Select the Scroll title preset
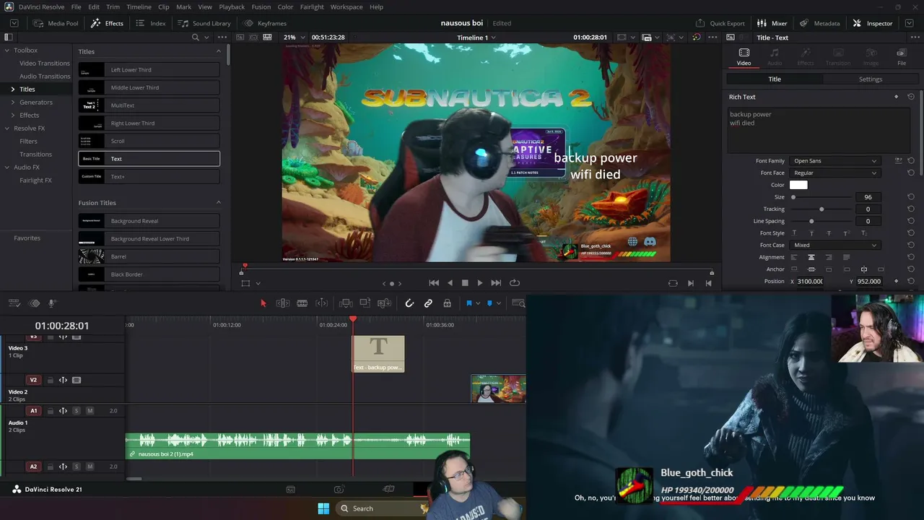This screenshot has width=924, height=520. point(149,141)
